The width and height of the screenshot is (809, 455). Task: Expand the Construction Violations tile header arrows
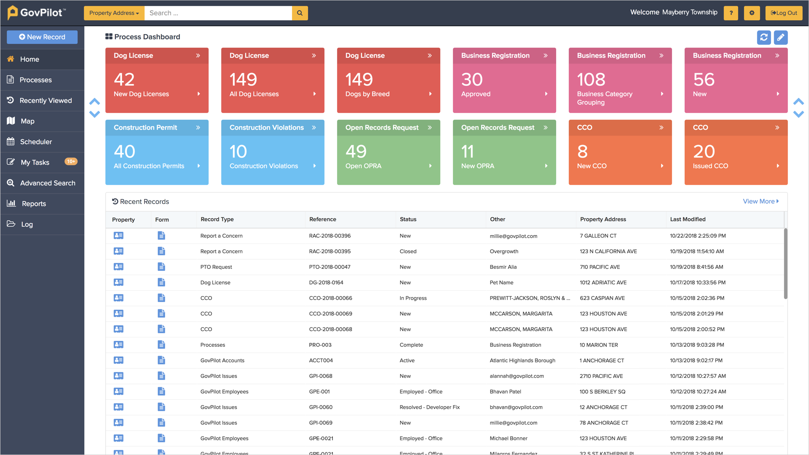314,128
